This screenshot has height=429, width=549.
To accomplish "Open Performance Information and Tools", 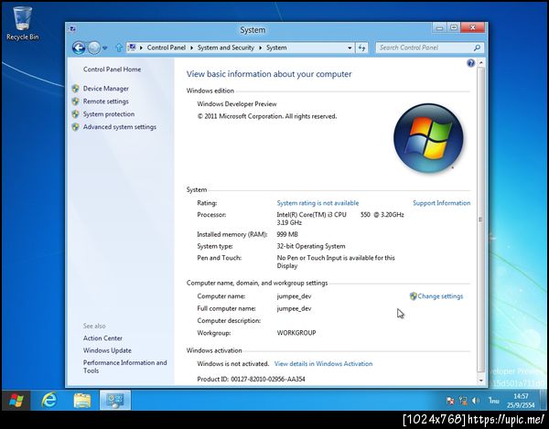I will (x=124, y=367).
